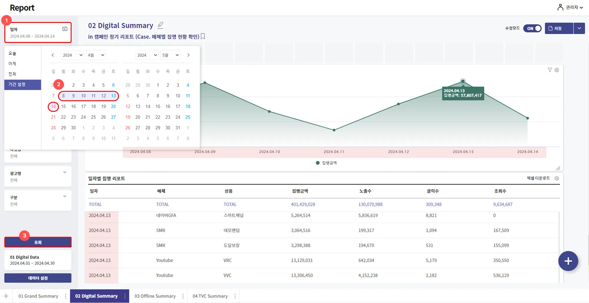Open the 4월 month dropdown
Viewport: 589px width, 303px height.
[96, 55]
